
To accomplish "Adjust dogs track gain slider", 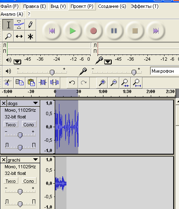I will [20, 135].
